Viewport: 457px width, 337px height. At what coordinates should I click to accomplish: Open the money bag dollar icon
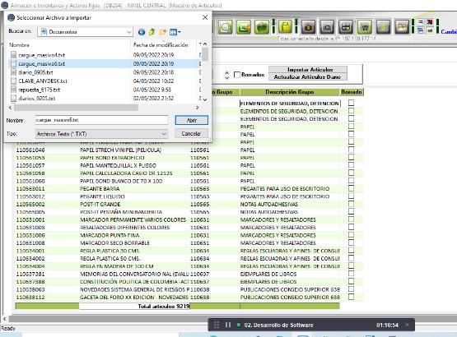point(309,27)
